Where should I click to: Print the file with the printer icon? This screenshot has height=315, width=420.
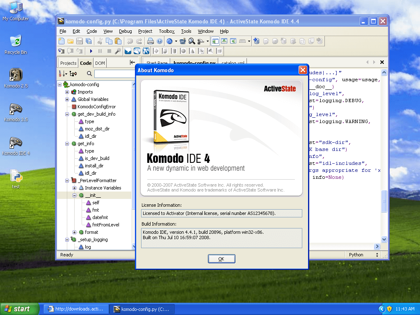click(x=151, y=41)
